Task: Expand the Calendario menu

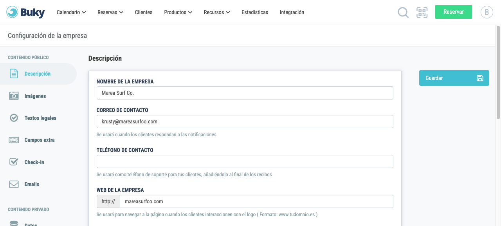Action: tap(71, 12)
